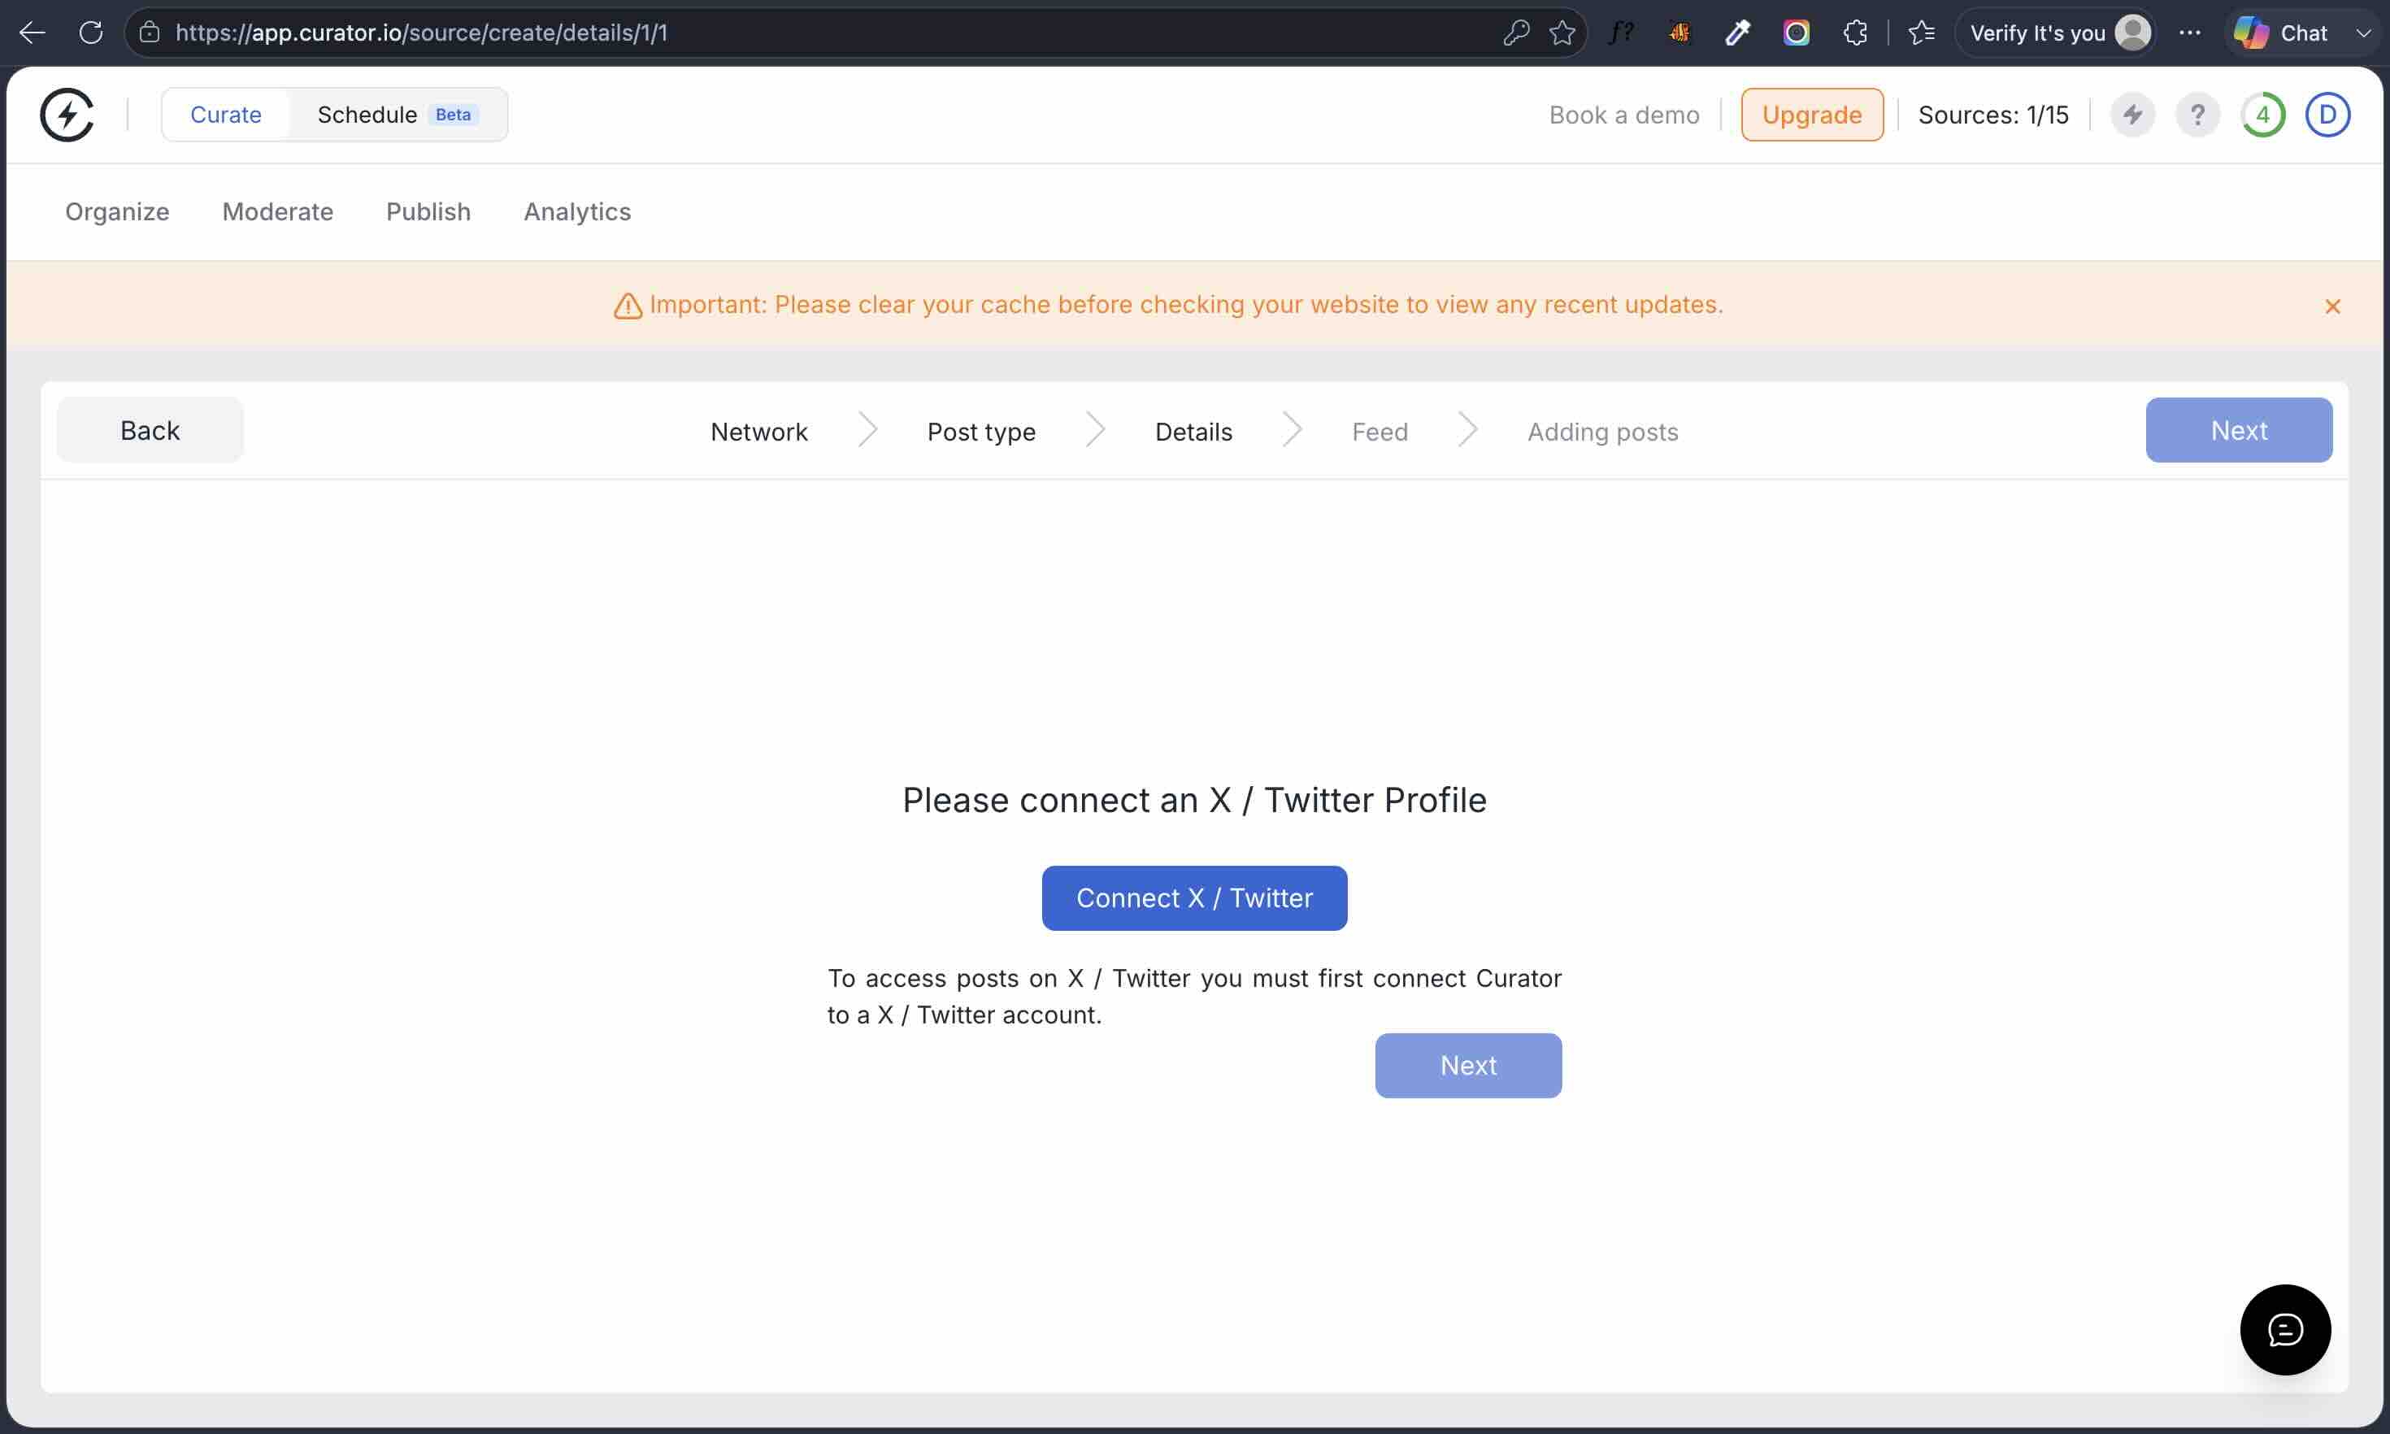The height and width of the screenshot is (1434, 2390).
Task: Click the orange Upgrade button
Action: click(x=1811, y=115)
